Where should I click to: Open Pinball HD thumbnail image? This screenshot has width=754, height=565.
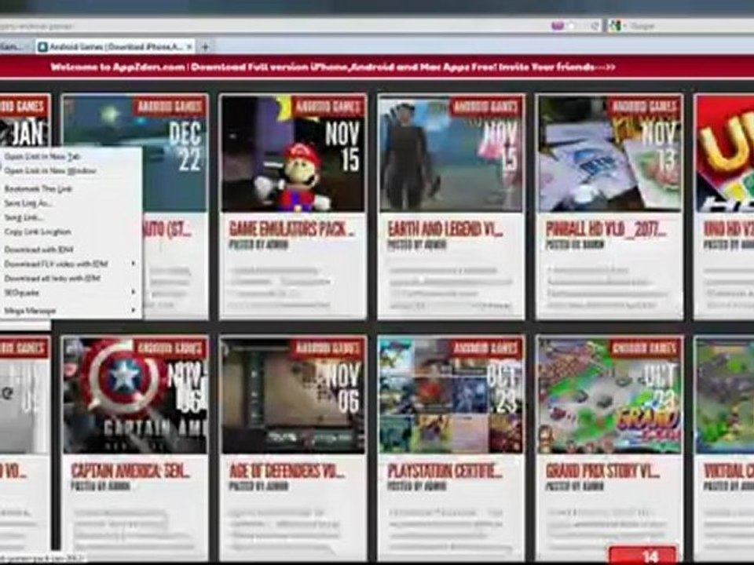(x=609, y=154)
